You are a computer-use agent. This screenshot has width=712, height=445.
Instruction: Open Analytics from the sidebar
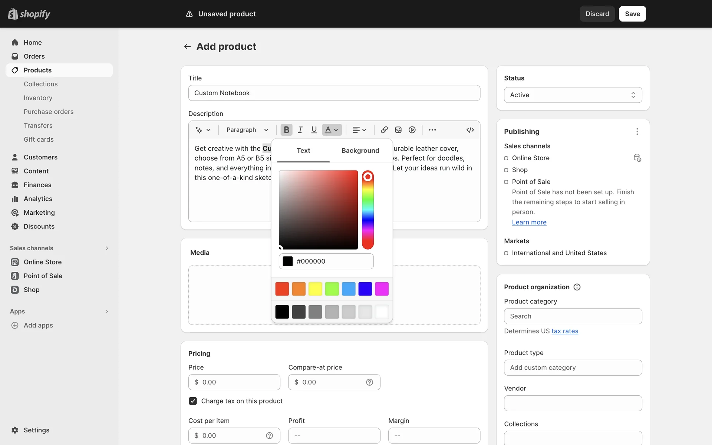tap(38, 199)
